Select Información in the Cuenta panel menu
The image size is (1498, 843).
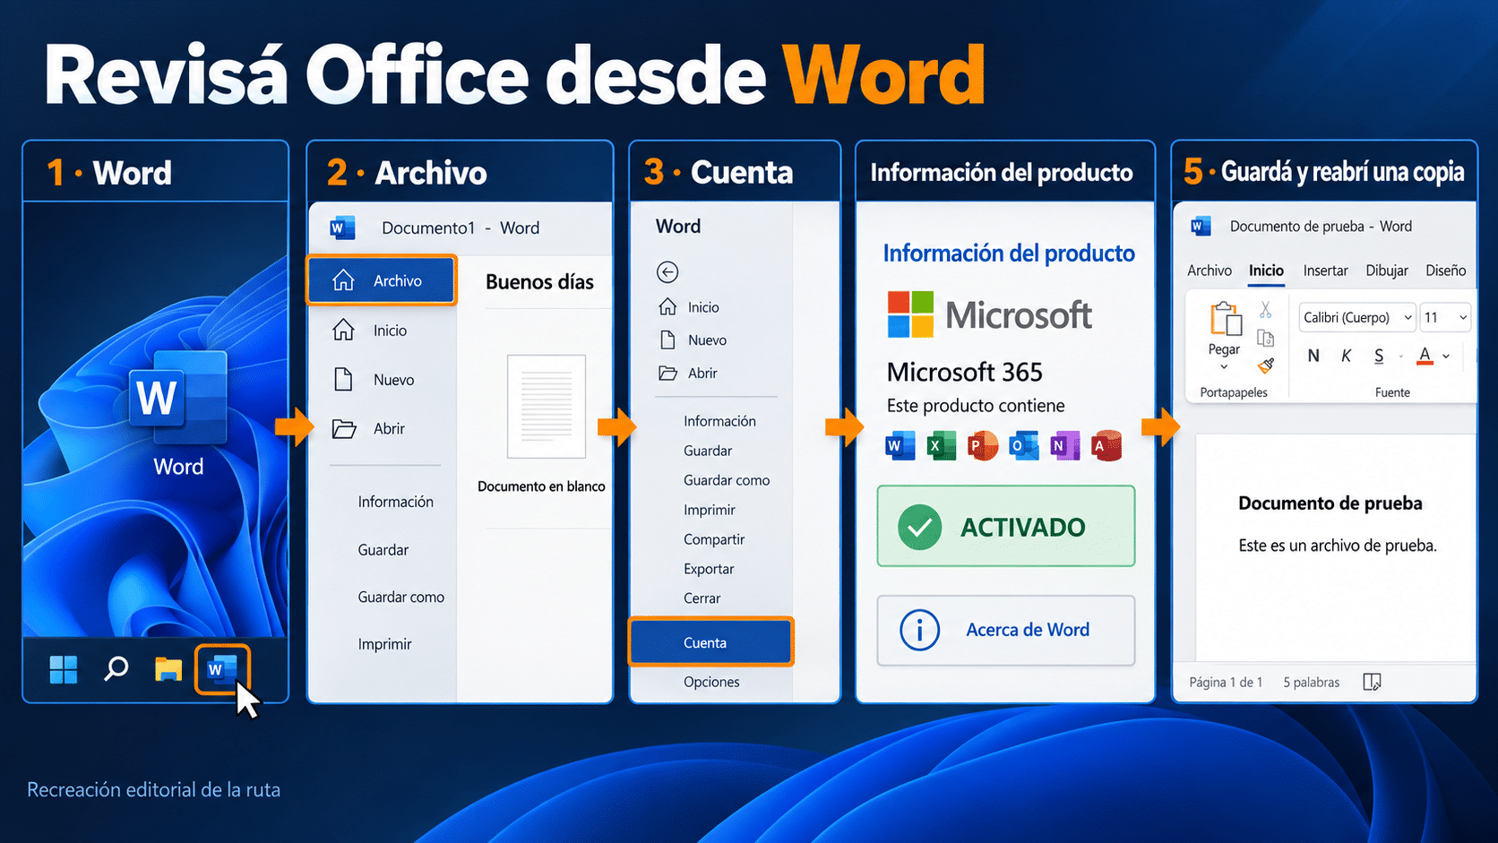coord(719,421)
